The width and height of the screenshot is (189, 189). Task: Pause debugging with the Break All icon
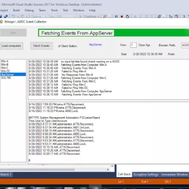[x=116, y=17]
